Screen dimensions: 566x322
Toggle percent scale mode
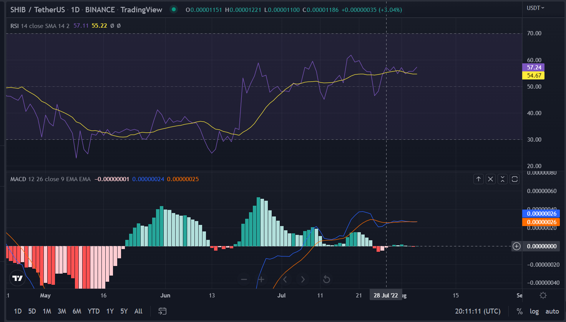pos(520,311)
